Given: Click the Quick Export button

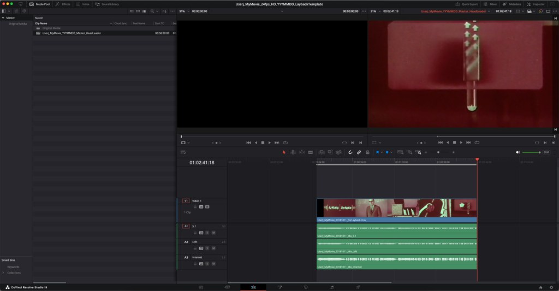Looking at the screenshot, I should coord(466,4).
